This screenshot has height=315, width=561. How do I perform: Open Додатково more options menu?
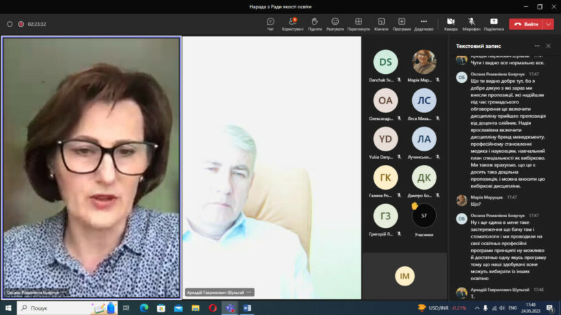pos(423,23)
